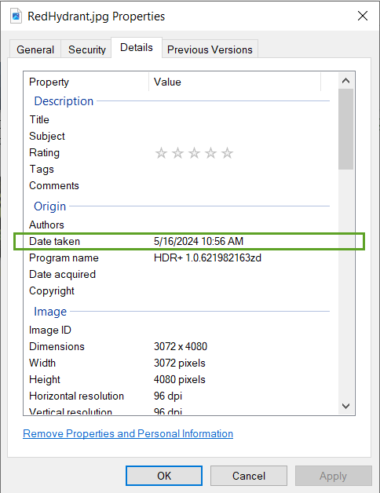The width and height of the screenshot is (380, 493).
Task: Click the scrollbar down arrow
Action: (345, 406)
